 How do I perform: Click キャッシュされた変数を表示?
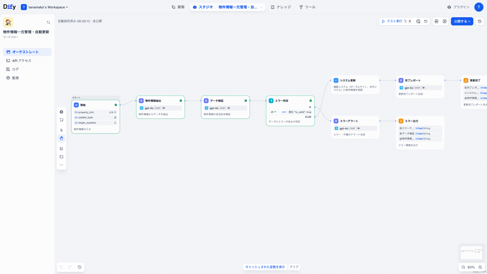(265, 267)
